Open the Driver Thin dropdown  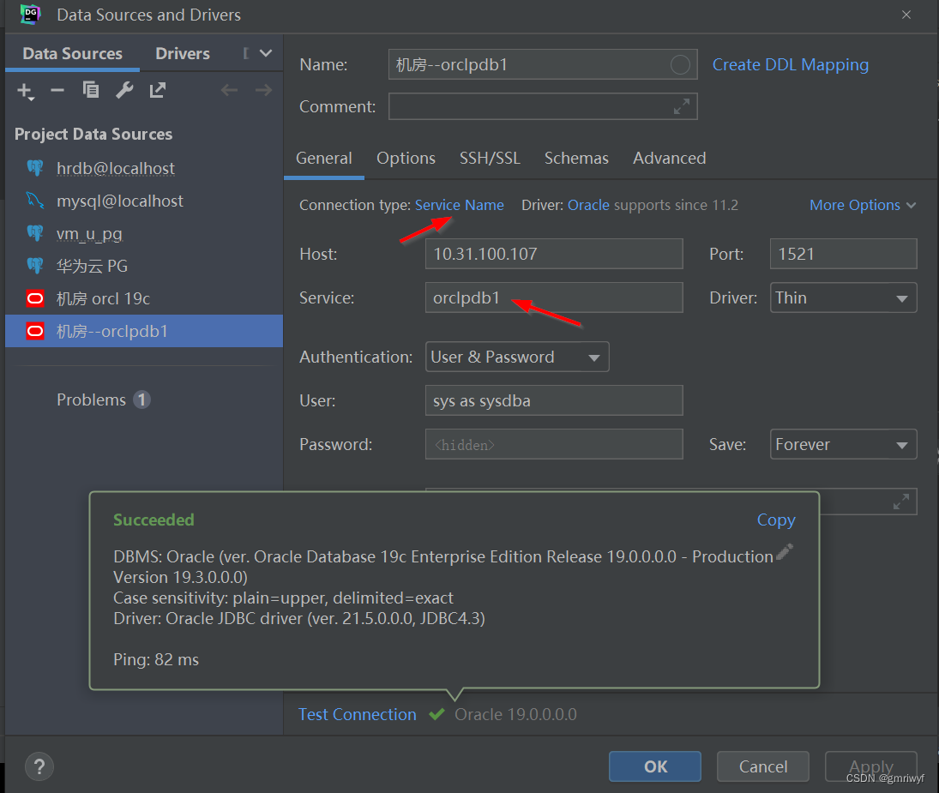(x=843, y=297)
